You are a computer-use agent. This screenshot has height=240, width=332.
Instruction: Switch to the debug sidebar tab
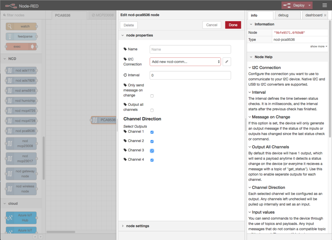pyautogui.click(x=288, y=15)
